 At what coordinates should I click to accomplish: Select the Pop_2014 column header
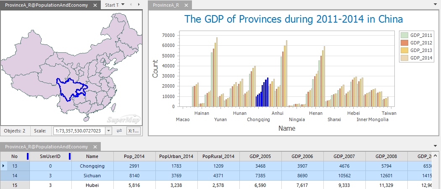click(134, 156)
